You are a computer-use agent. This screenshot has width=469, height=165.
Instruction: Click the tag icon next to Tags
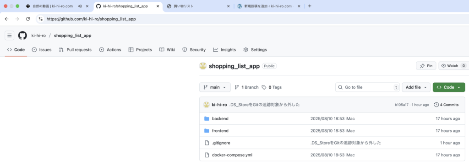click(264, 87)
